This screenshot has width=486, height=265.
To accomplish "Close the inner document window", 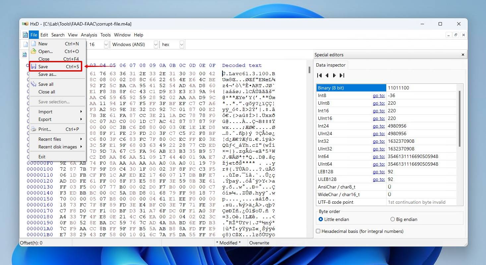I will (x=464, y=35).
